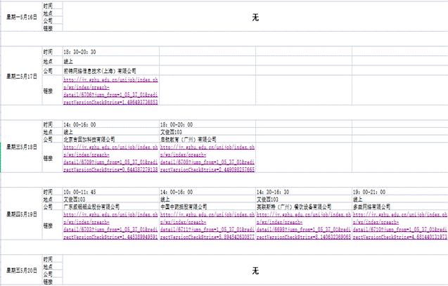Select the 星期五5月20日 date cell
The width and height of the screenshot is (448, 286).
21,271
